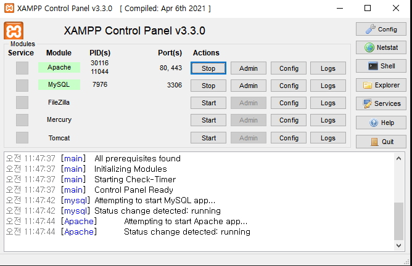Start the Tomcat module
Screen dimensions: 412x266
(x=208, y=138)
